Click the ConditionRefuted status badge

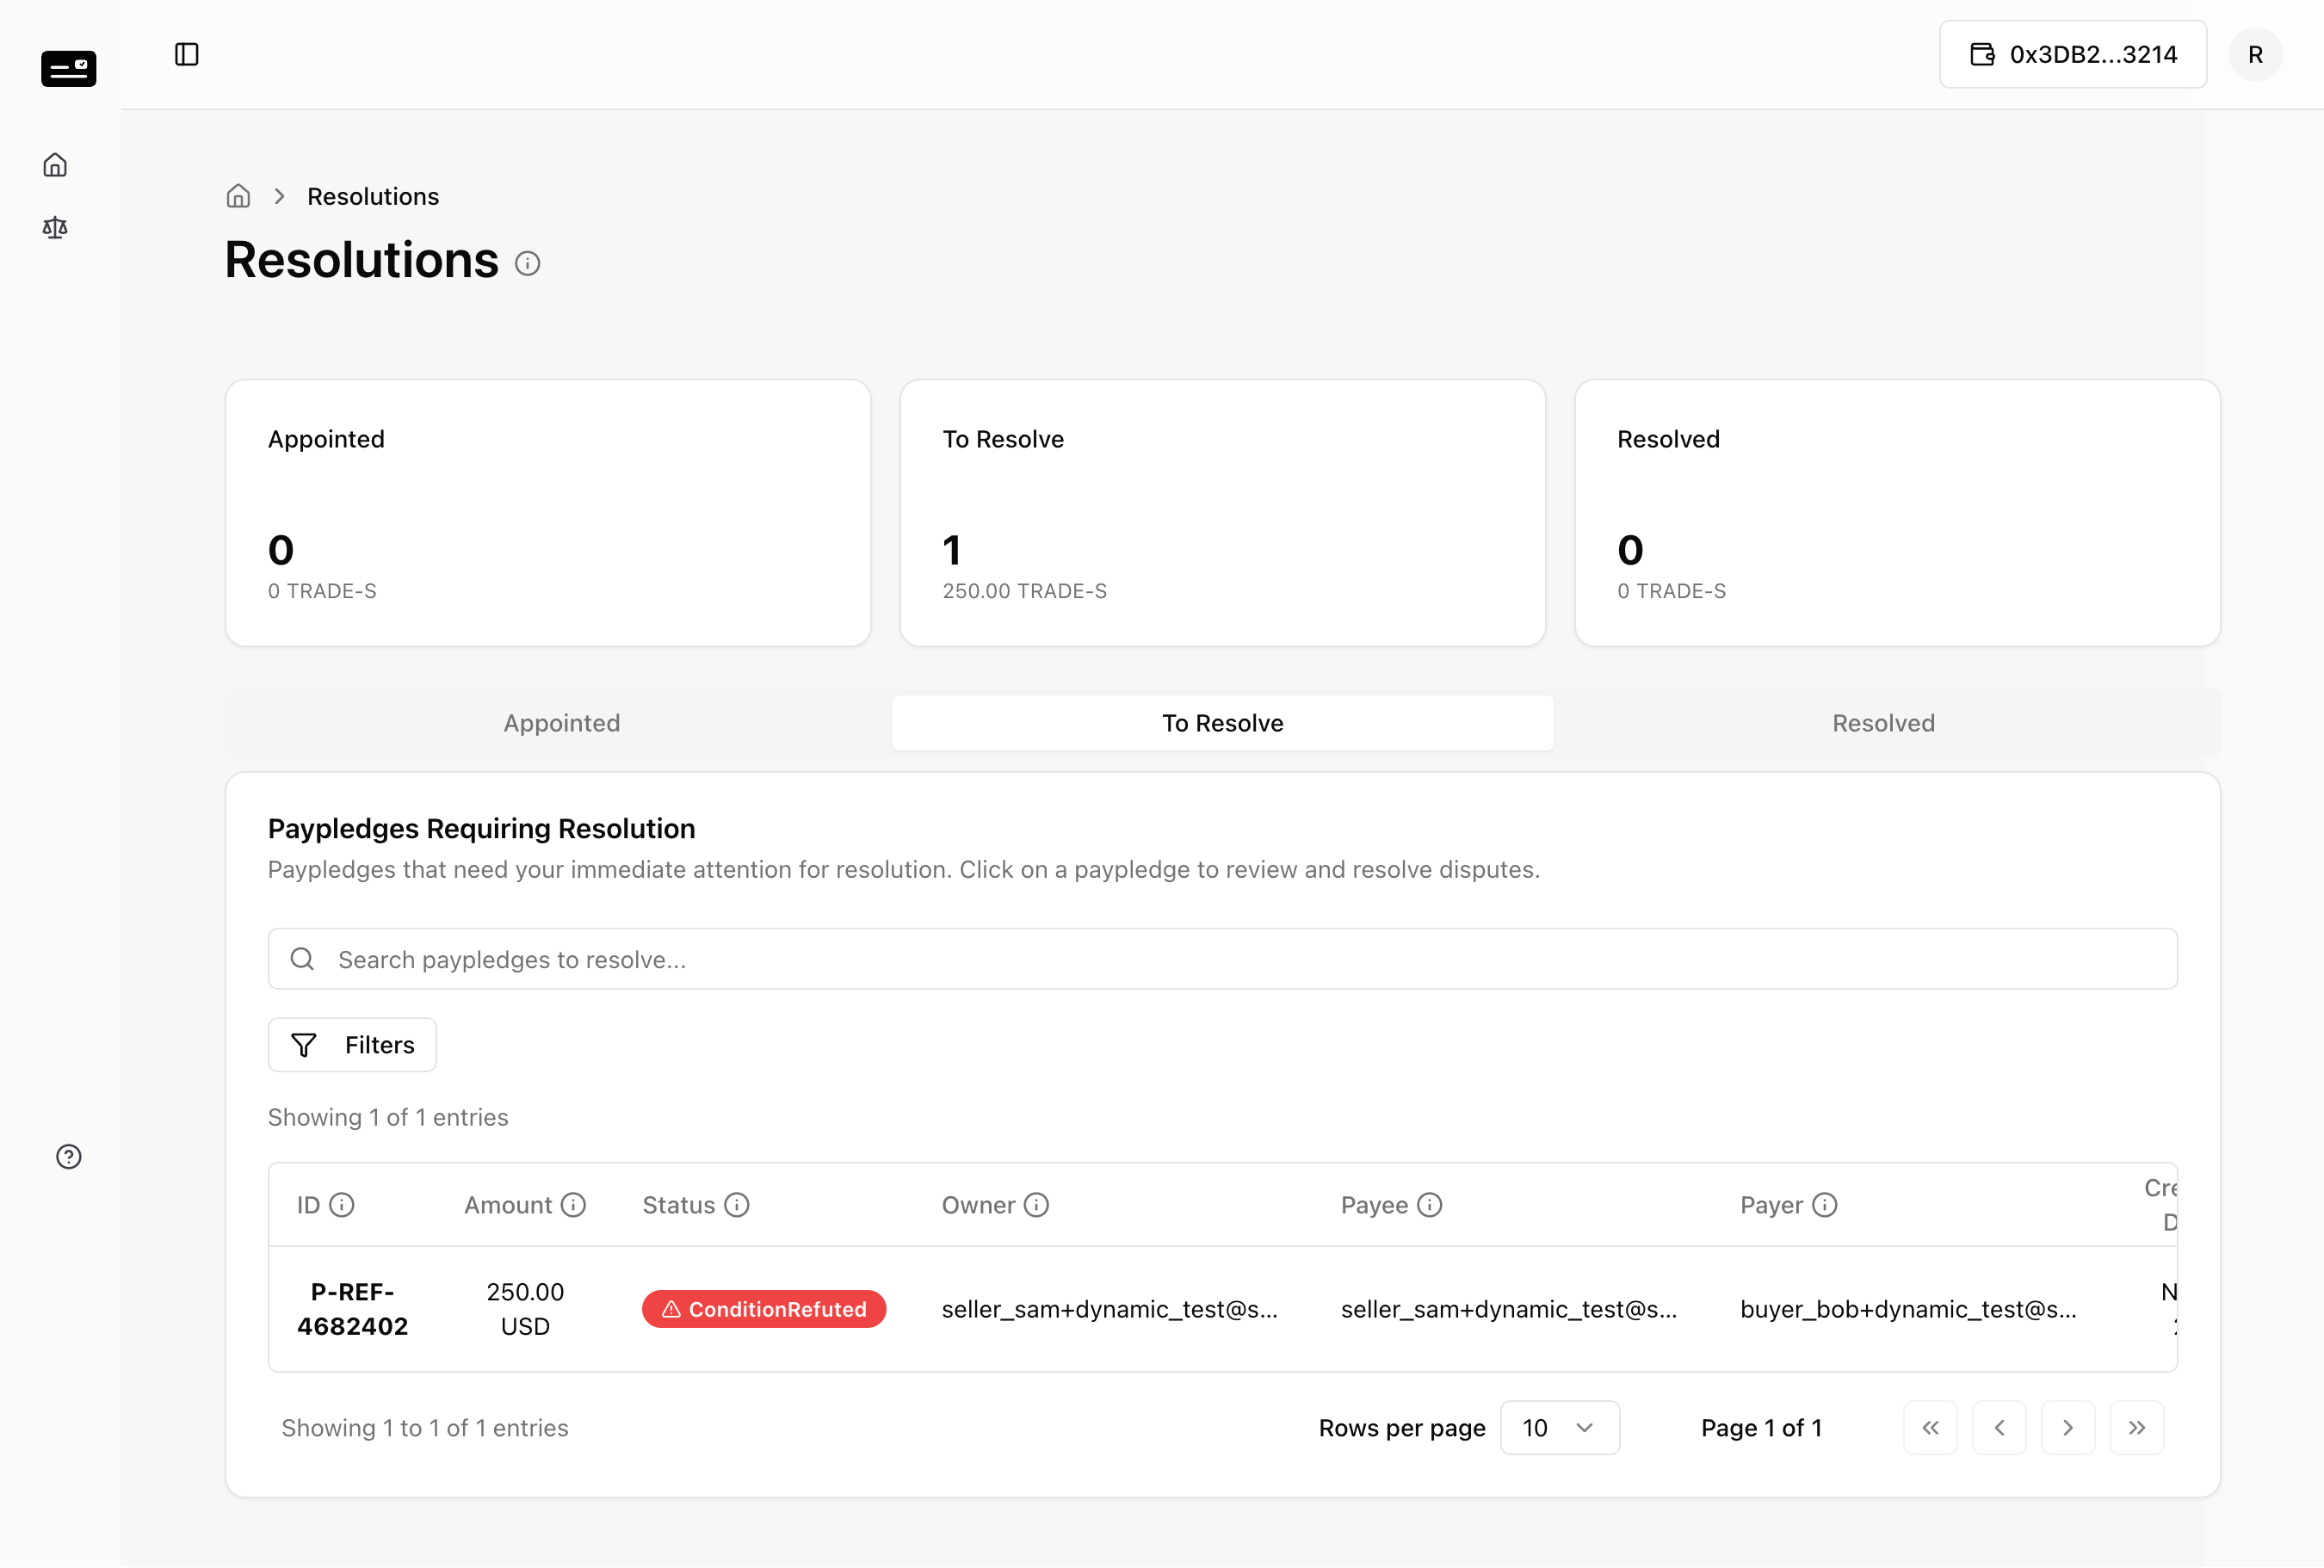pos(764,1309)
